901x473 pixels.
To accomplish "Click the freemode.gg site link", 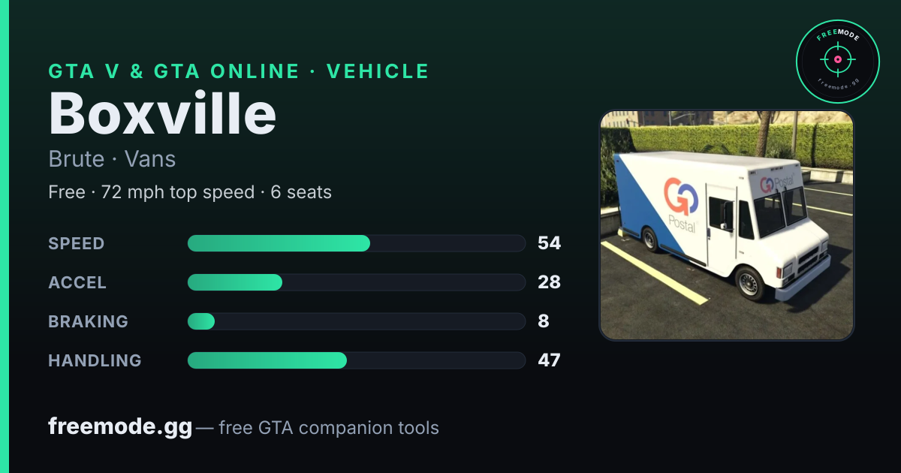I will (120, 427).
